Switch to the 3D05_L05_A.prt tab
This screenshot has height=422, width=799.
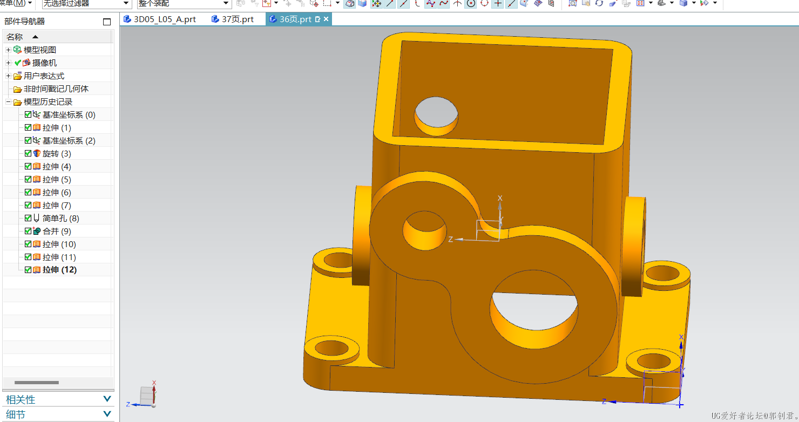[x=160, y=19]
